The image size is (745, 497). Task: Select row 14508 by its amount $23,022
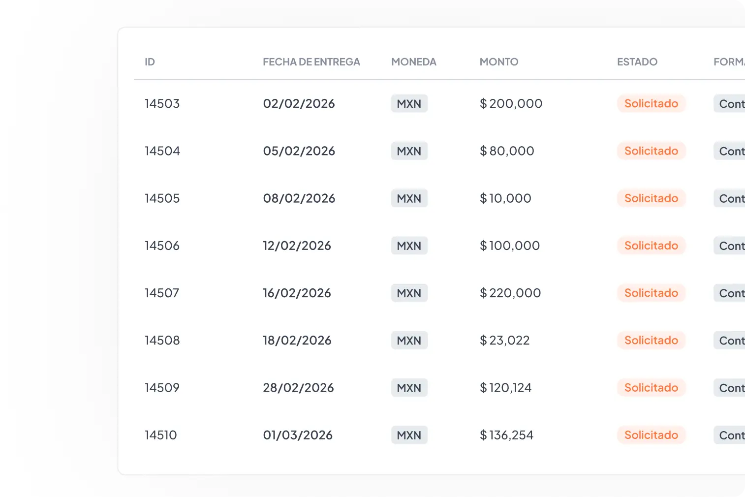505,340
